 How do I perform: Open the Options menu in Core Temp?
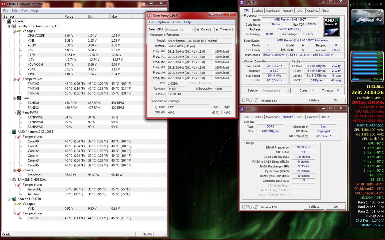click(163, 22)
